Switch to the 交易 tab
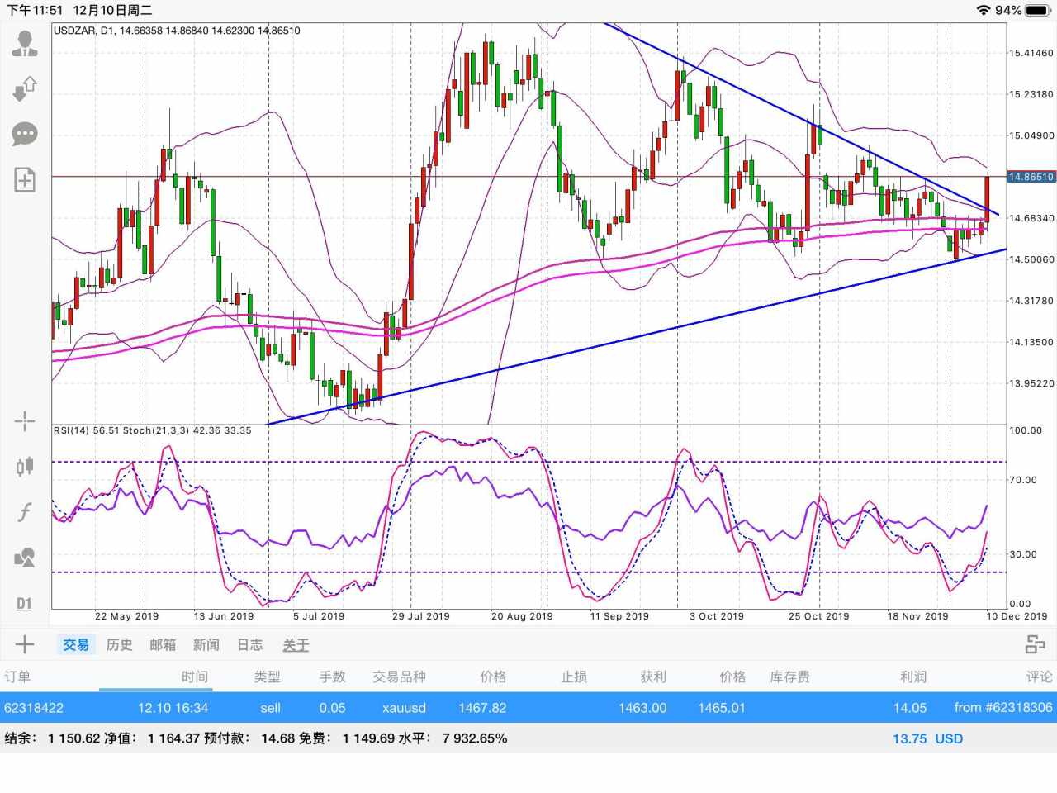Image resolution: width=1057 pixels, height=793 pixels. coord(76,644)
